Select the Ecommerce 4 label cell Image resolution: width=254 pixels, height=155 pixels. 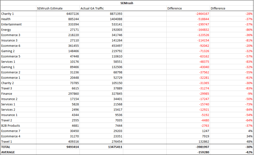[18, 137]
